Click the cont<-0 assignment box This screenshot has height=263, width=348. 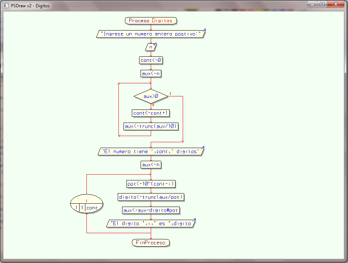tap(151, 60)
